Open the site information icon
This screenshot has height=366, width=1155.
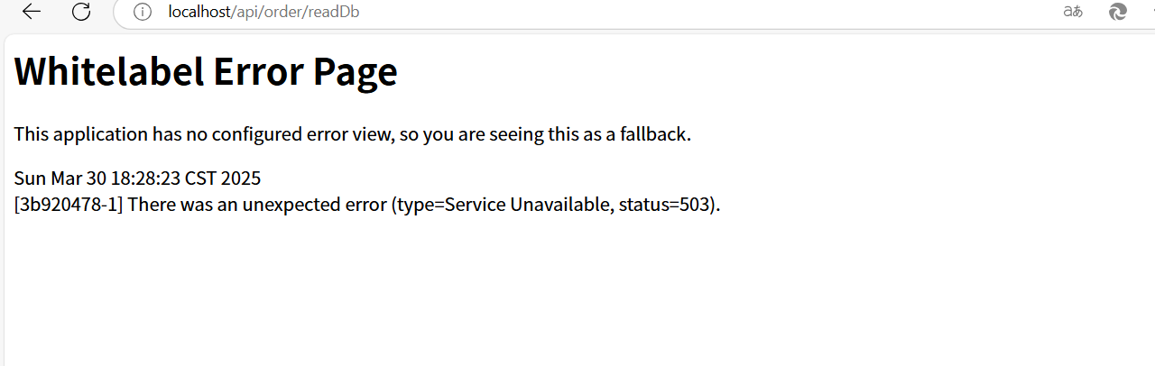click(142, 12)
